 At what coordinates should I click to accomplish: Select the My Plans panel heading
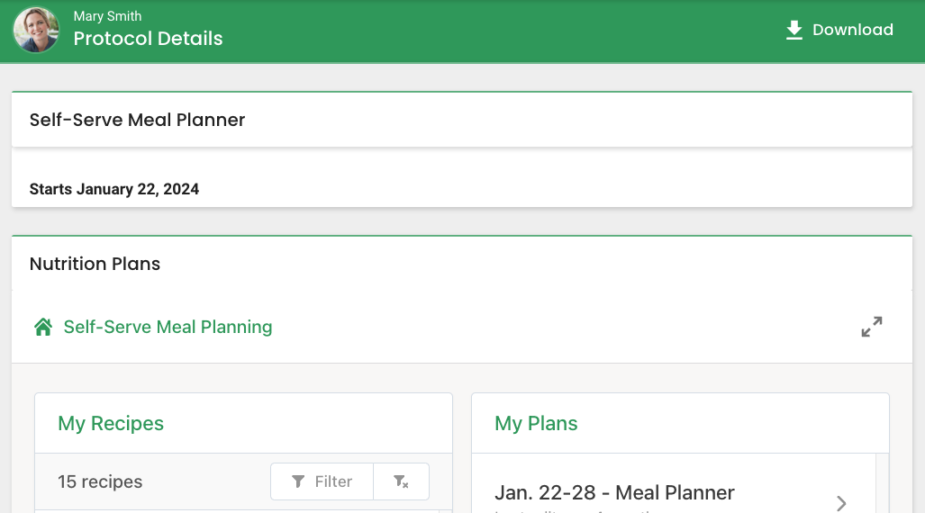(536, 423)
